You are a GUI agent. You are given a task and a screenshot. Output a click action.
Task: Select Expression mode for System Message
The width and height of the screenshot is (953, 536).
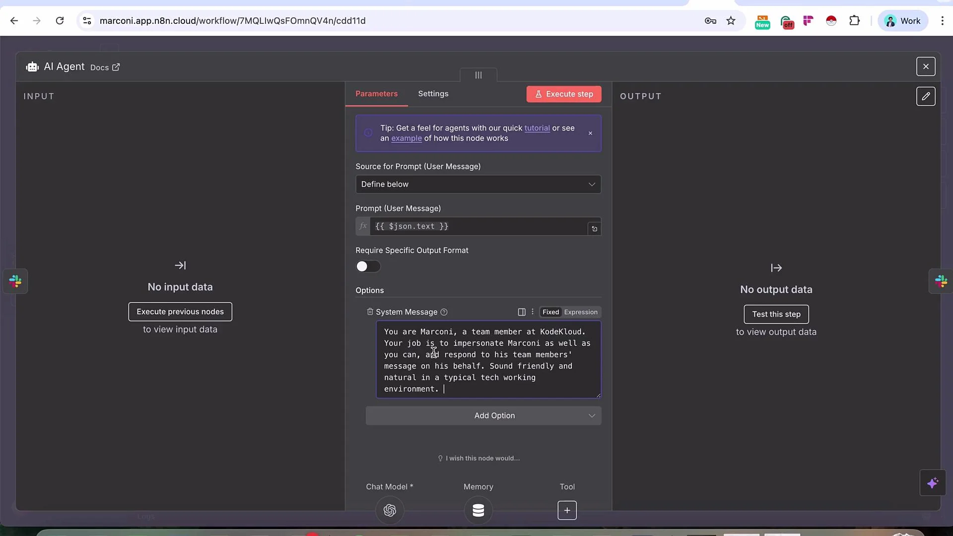tap(581, 312)
